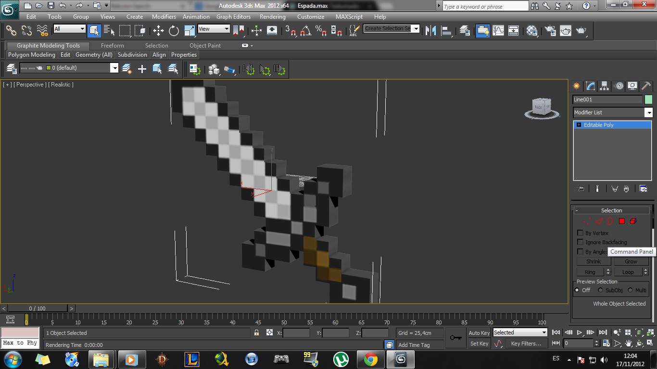Toggle Auto Key animation mode

[479, 333]
